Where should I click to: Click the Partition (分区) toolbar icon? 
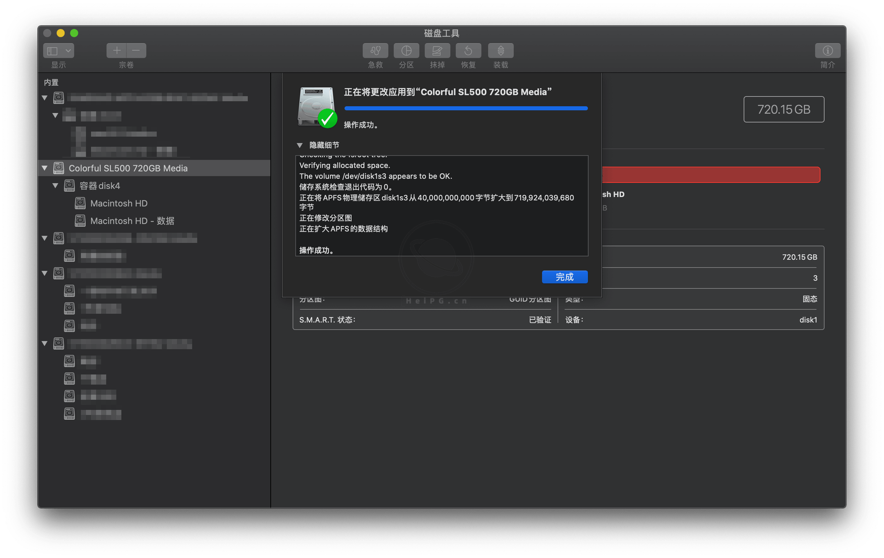406,51
